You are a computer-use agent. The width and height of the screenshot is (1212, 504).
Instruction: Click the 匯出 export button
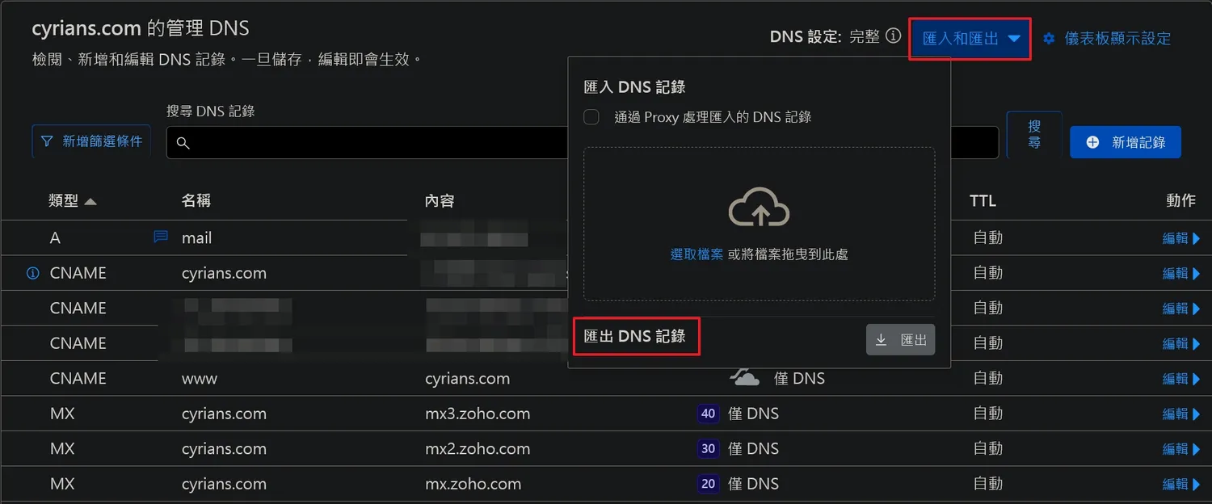(901, 340)
